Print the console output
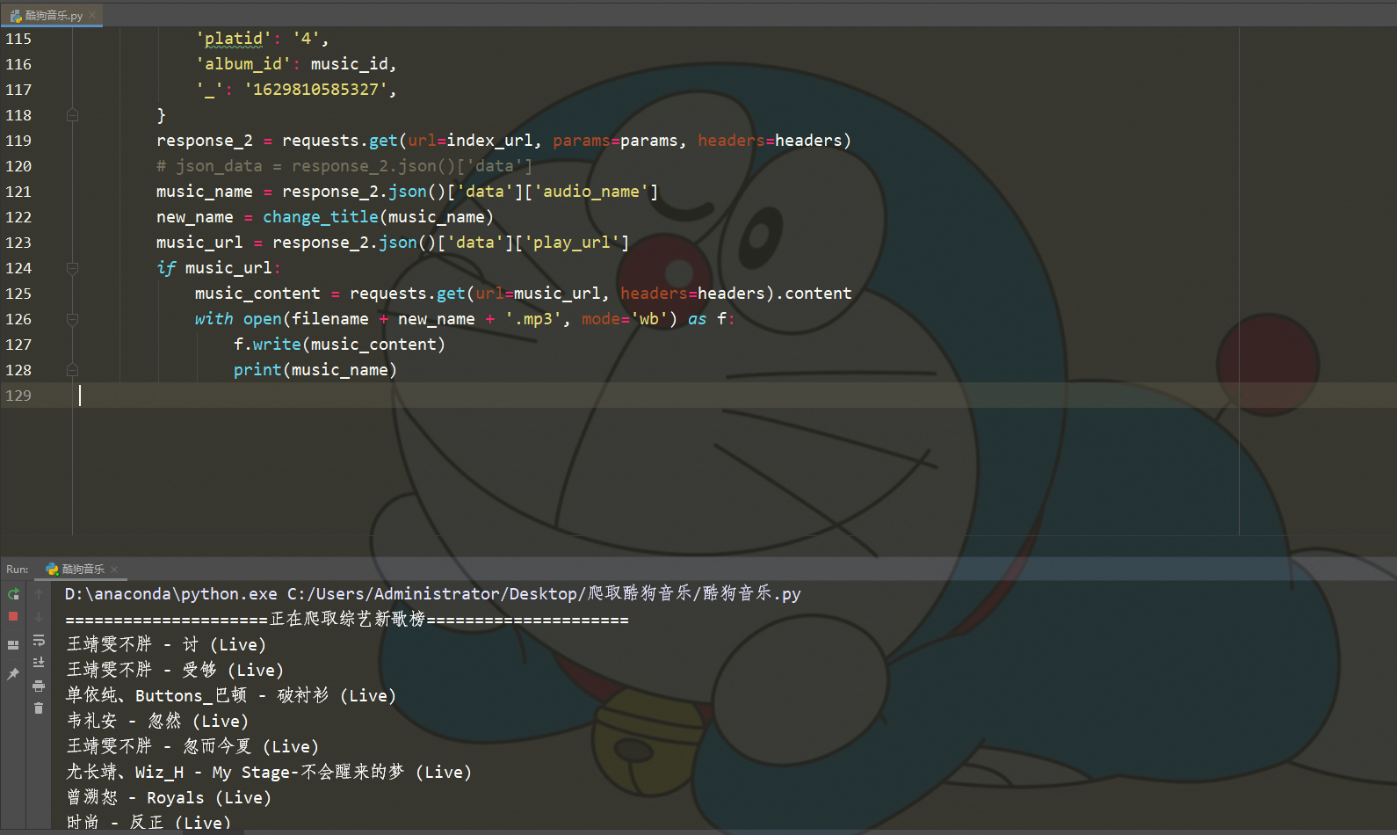Image resolution: width=1397 pixels, height=835 pixels. pyautogui.click(x=39, y=686)
